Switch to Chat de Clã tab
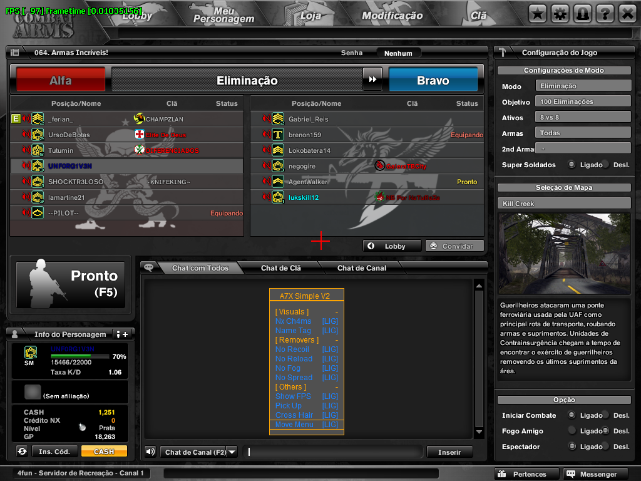The image size is (641, 481). tap(280, 268)
